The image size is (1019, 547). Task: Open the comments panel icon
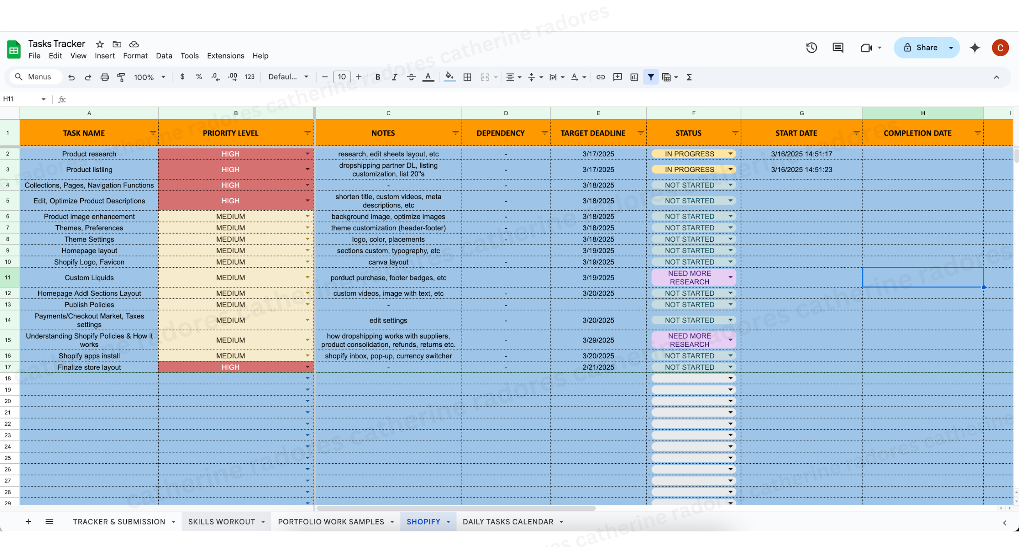[x=838, y=48]
